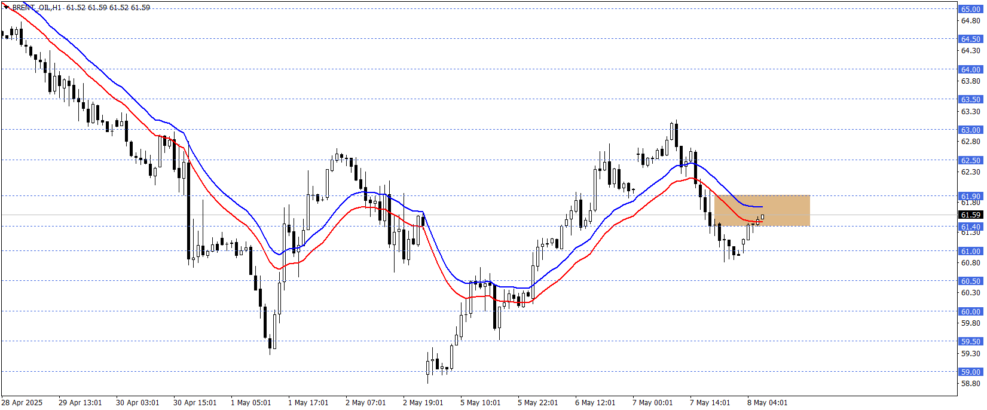Click the 64.50 level price label

click(x=971, y=39)
